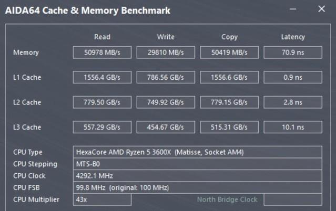Click the L1 Cache Read value
The width and height of the screenshot is (336, 211).
click(102, 78)
